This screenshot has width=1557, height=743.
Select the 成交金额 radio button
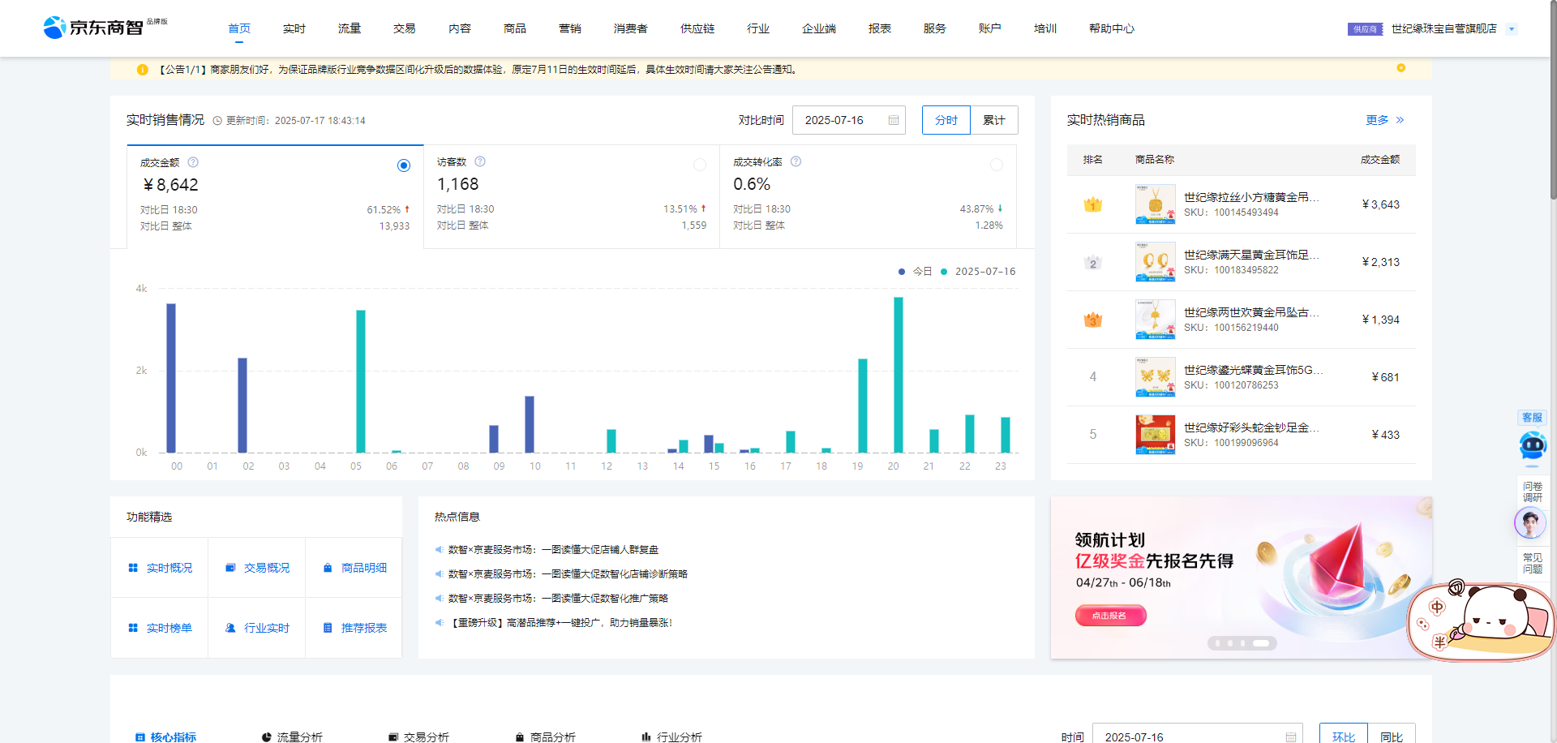coord(404,165)
